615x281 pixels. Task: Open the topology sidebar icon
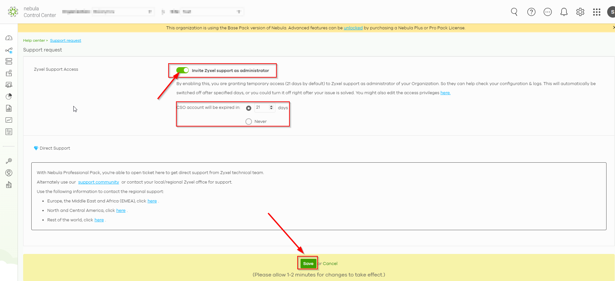9,50
